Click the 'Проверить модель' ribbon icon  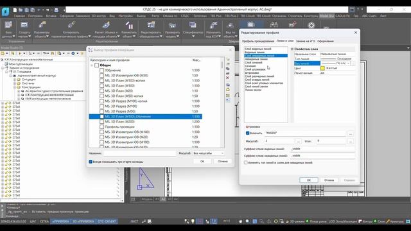click(x=172, y=25)
